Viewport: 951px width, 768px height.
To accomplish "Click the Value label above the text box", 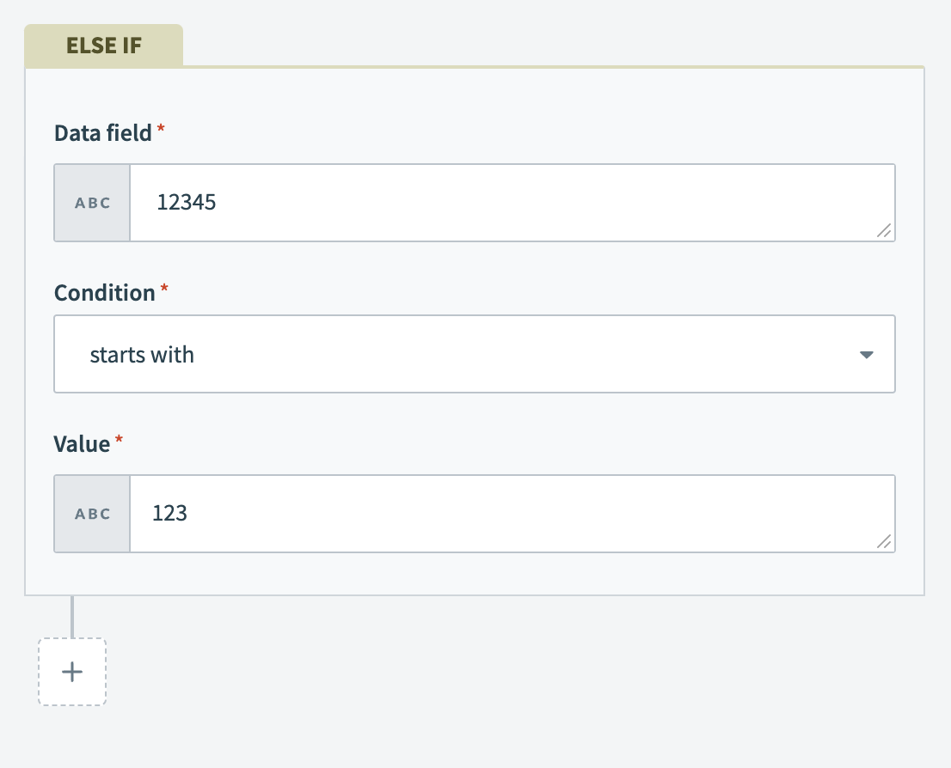I will [83, 444].
